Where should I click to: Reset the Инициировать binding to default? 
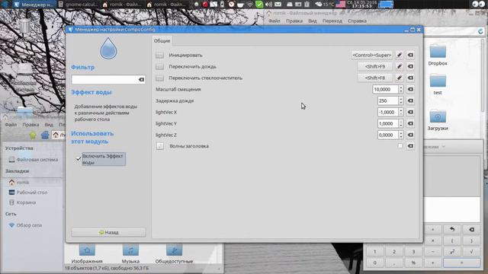[410, 55]
